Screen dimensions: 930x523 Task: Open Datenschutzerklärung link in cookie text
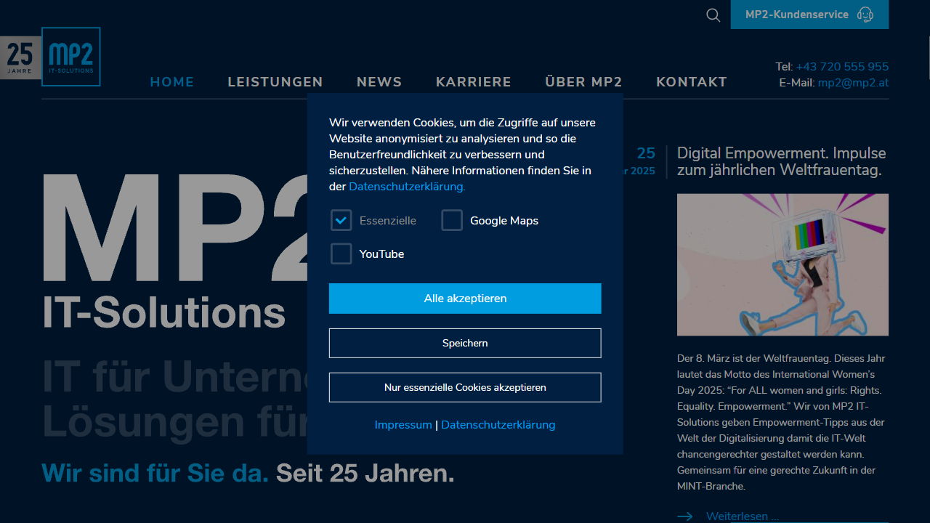[x=407, y=187]
